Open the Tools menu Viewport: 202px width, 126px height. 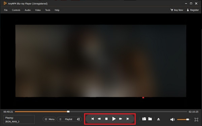coord(48,10)
